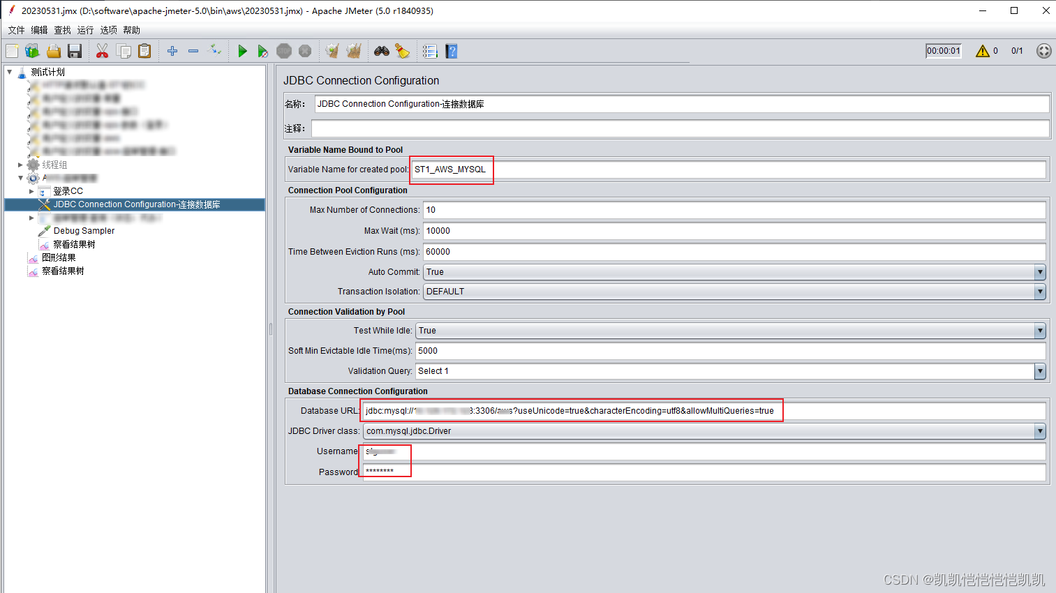Viewport: 1056px width, 593px height.
Task: Open help with question mark icon
Action: click(452, 51)
